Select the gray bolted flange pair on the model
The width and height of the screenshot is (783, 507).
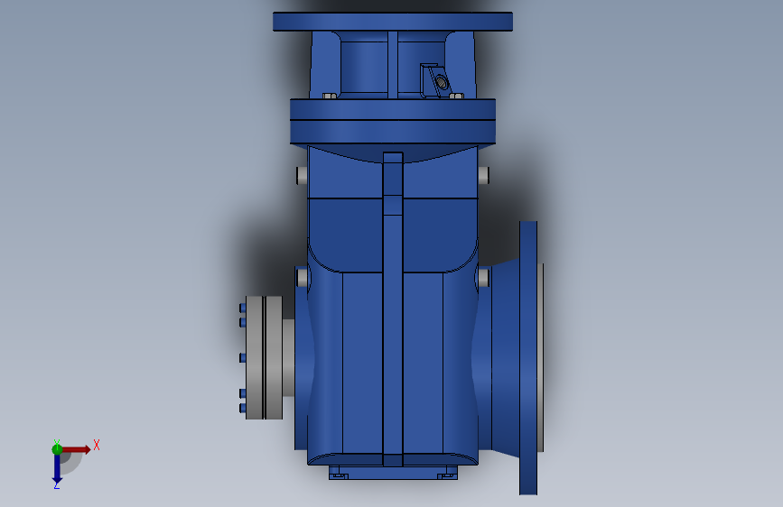(x=265, y=357)
